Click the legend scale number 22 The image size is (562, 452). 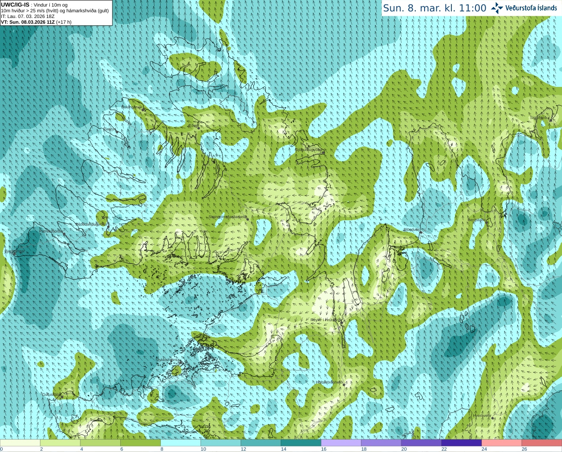[444, 449]
